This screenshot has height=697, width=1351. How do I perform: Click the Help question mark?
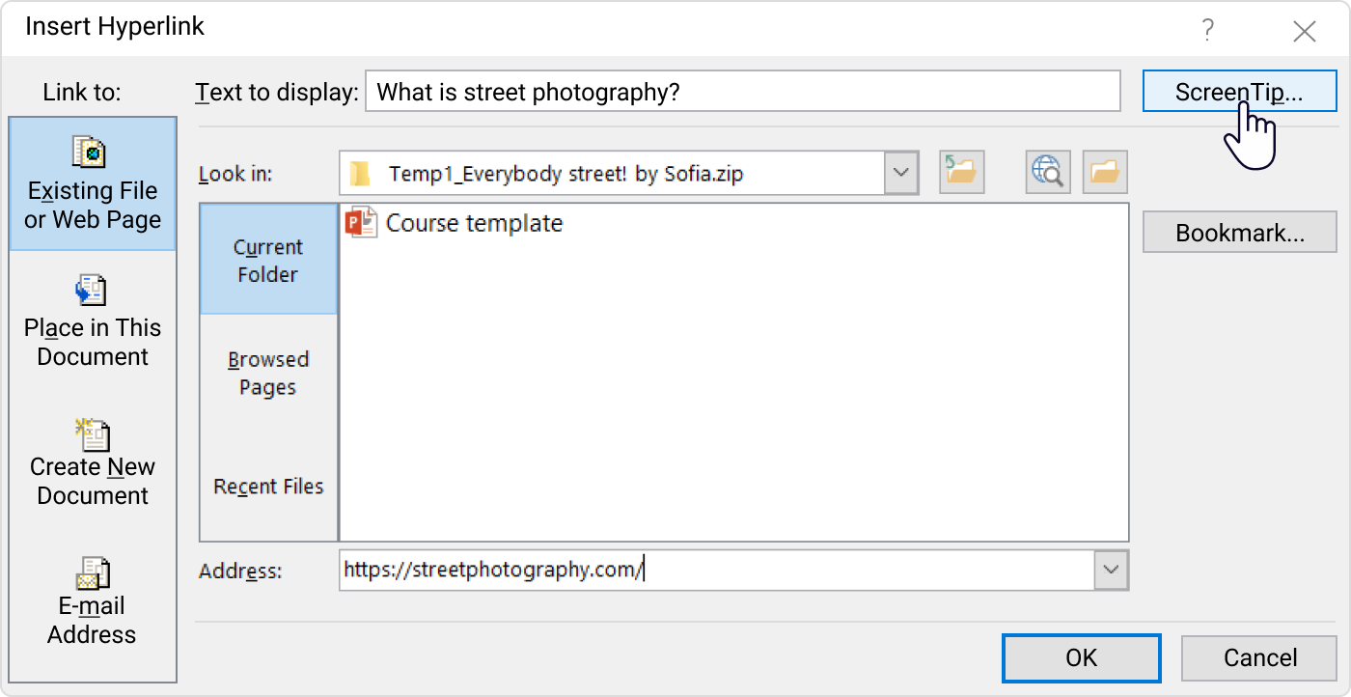pos(1206,31)
